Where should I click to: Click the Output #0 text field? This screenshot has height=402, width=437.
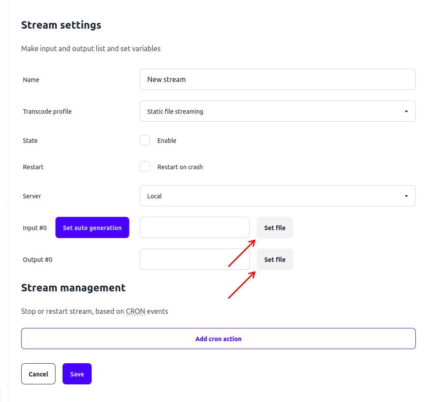click(x=194, y=259)
